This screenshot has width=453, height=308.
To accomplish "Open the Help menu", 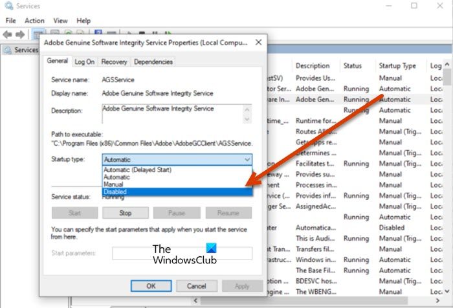I will coord(83,21).
